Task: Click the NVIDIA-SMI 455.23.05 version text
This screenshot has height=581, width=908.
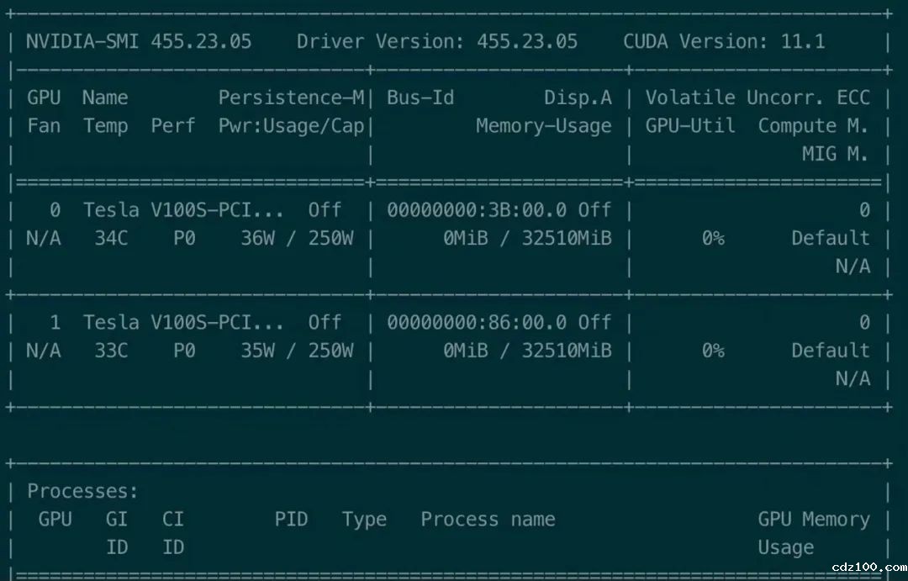Action: (x=138, y=41)
